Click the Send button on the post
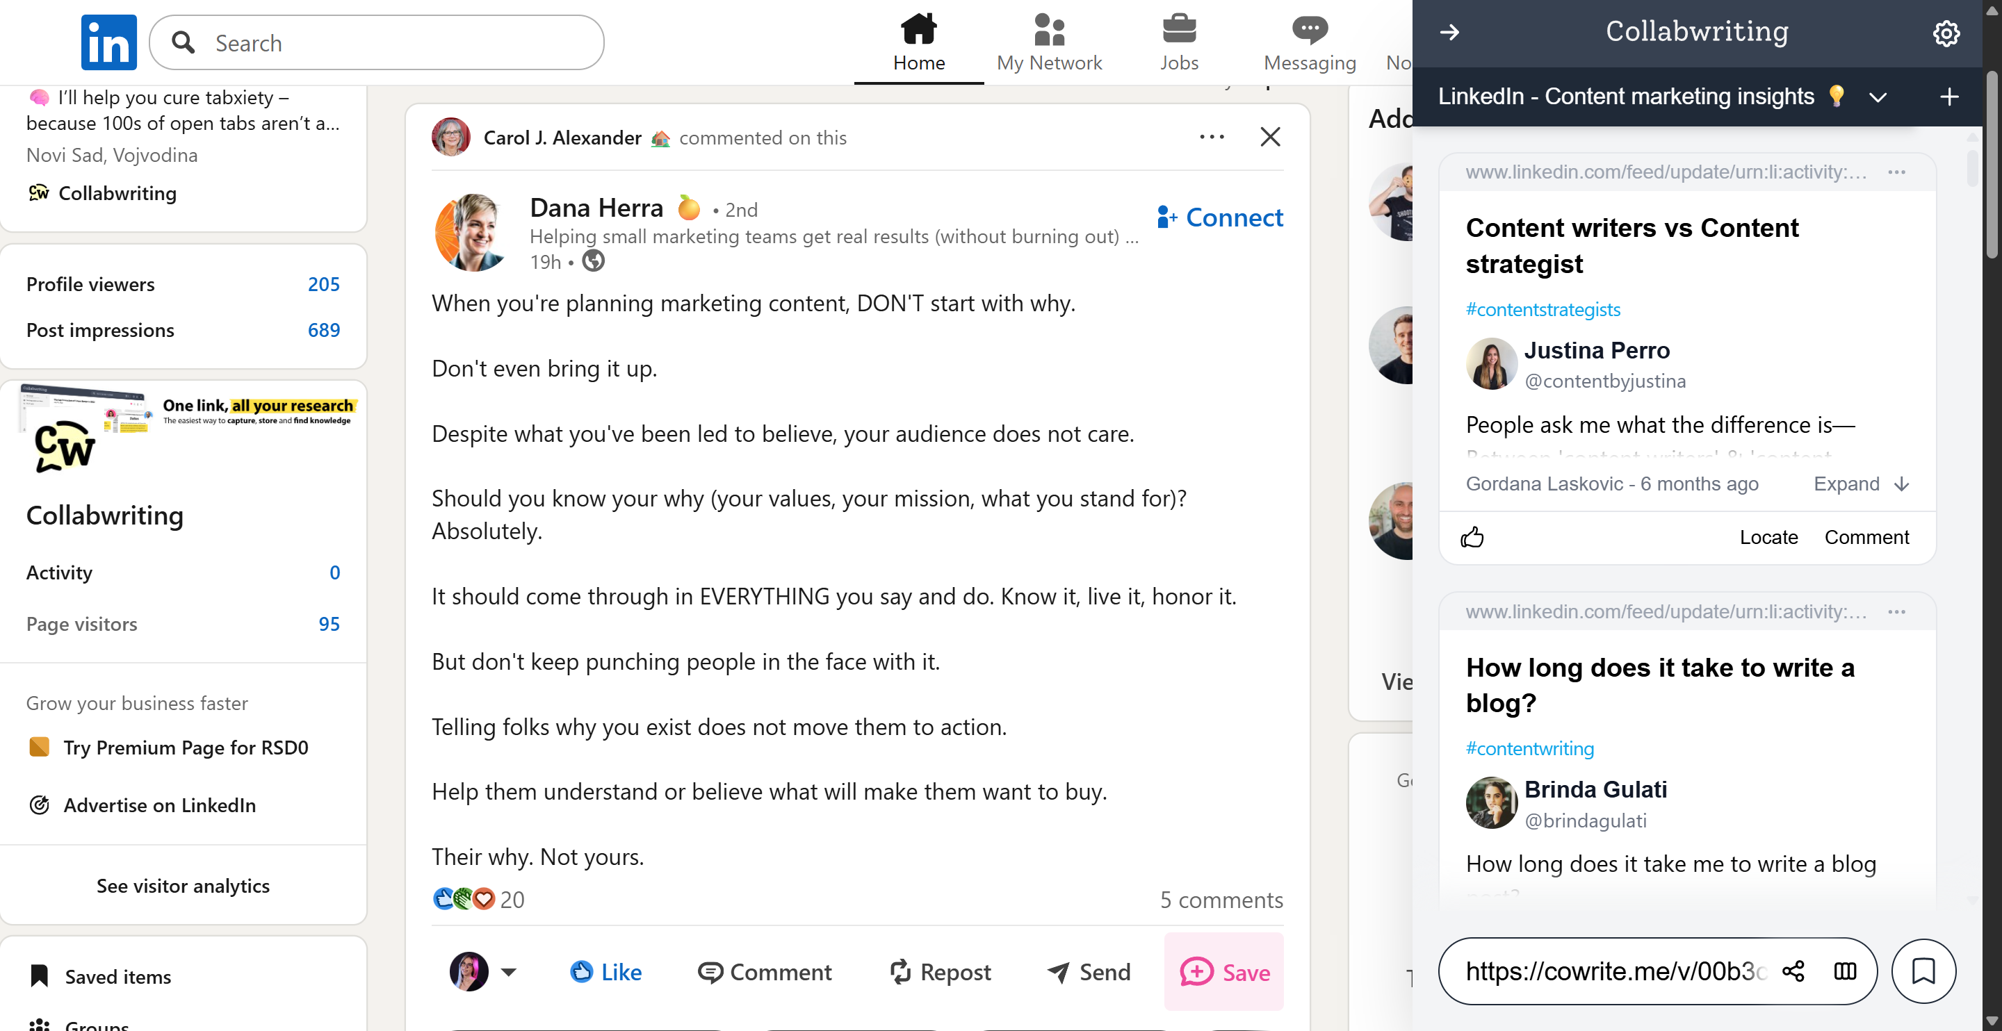 pyautogui.click(x=1089, y=972)
